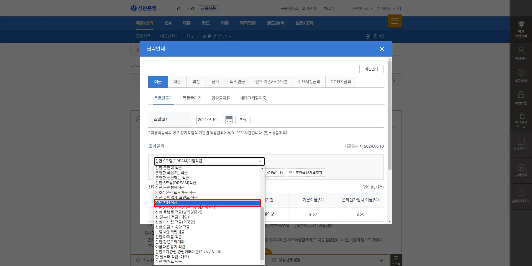Open 비교조회 서비스 icon in sidebar
Screen dimensions: 532x266
[x=521, y=120]
